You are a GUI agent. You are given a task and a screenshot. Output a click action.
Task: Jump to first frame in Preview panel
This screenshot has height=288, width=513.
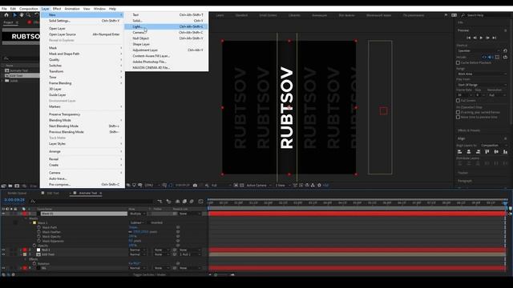tap(468, 38)
